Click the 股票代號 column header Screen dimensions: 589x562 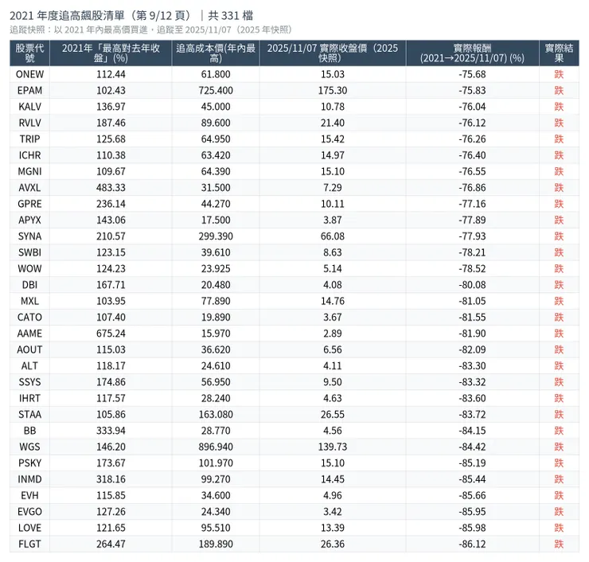29,53
